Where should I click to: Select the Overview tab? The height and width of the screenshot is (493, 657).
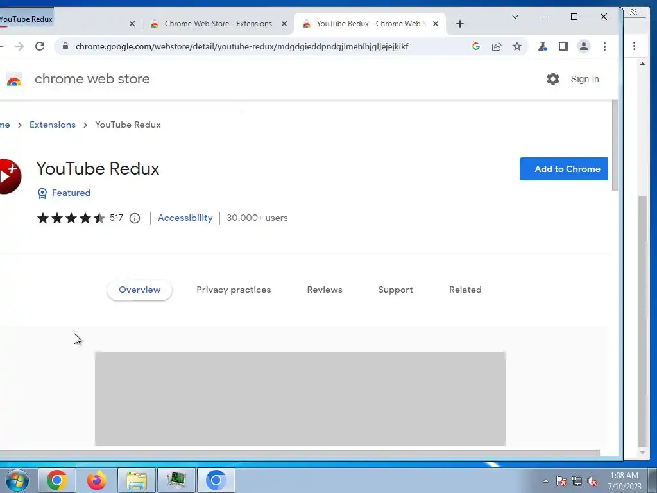click(139, 290)
